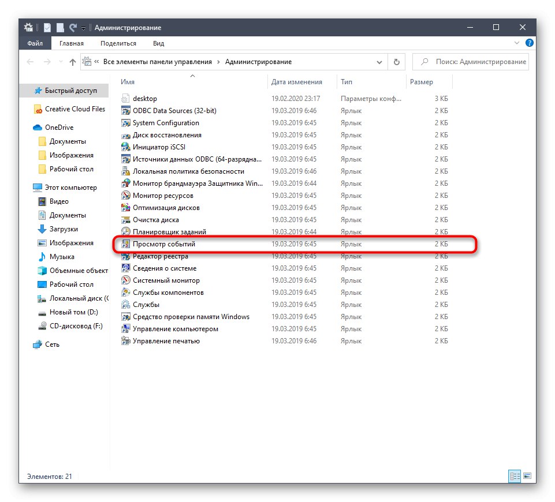Select the Сведения о системе icon

tap(126, 268)
